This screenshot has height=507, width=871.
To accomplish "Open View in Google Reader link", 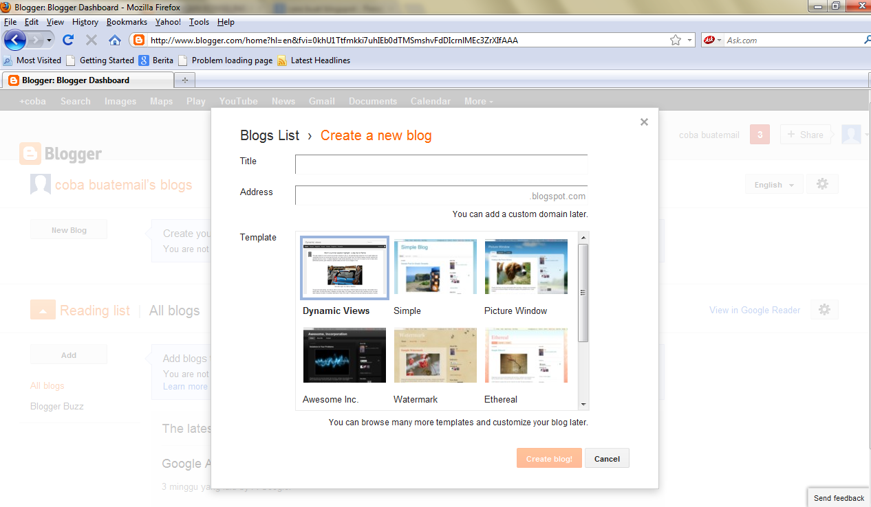I will point(755,310).
